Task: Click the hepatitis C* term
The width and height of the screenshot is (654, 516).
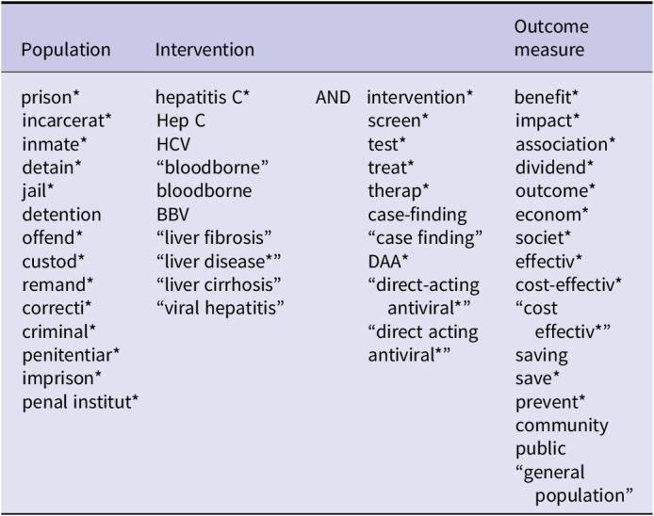Action: (203, 97)
